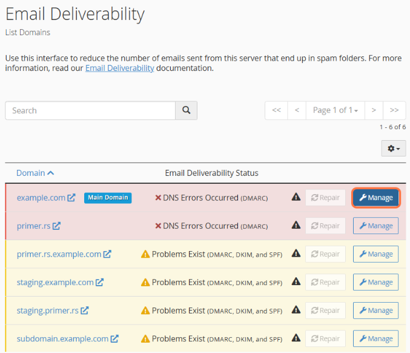Click Manage for primer.rs

click(375, 226)
